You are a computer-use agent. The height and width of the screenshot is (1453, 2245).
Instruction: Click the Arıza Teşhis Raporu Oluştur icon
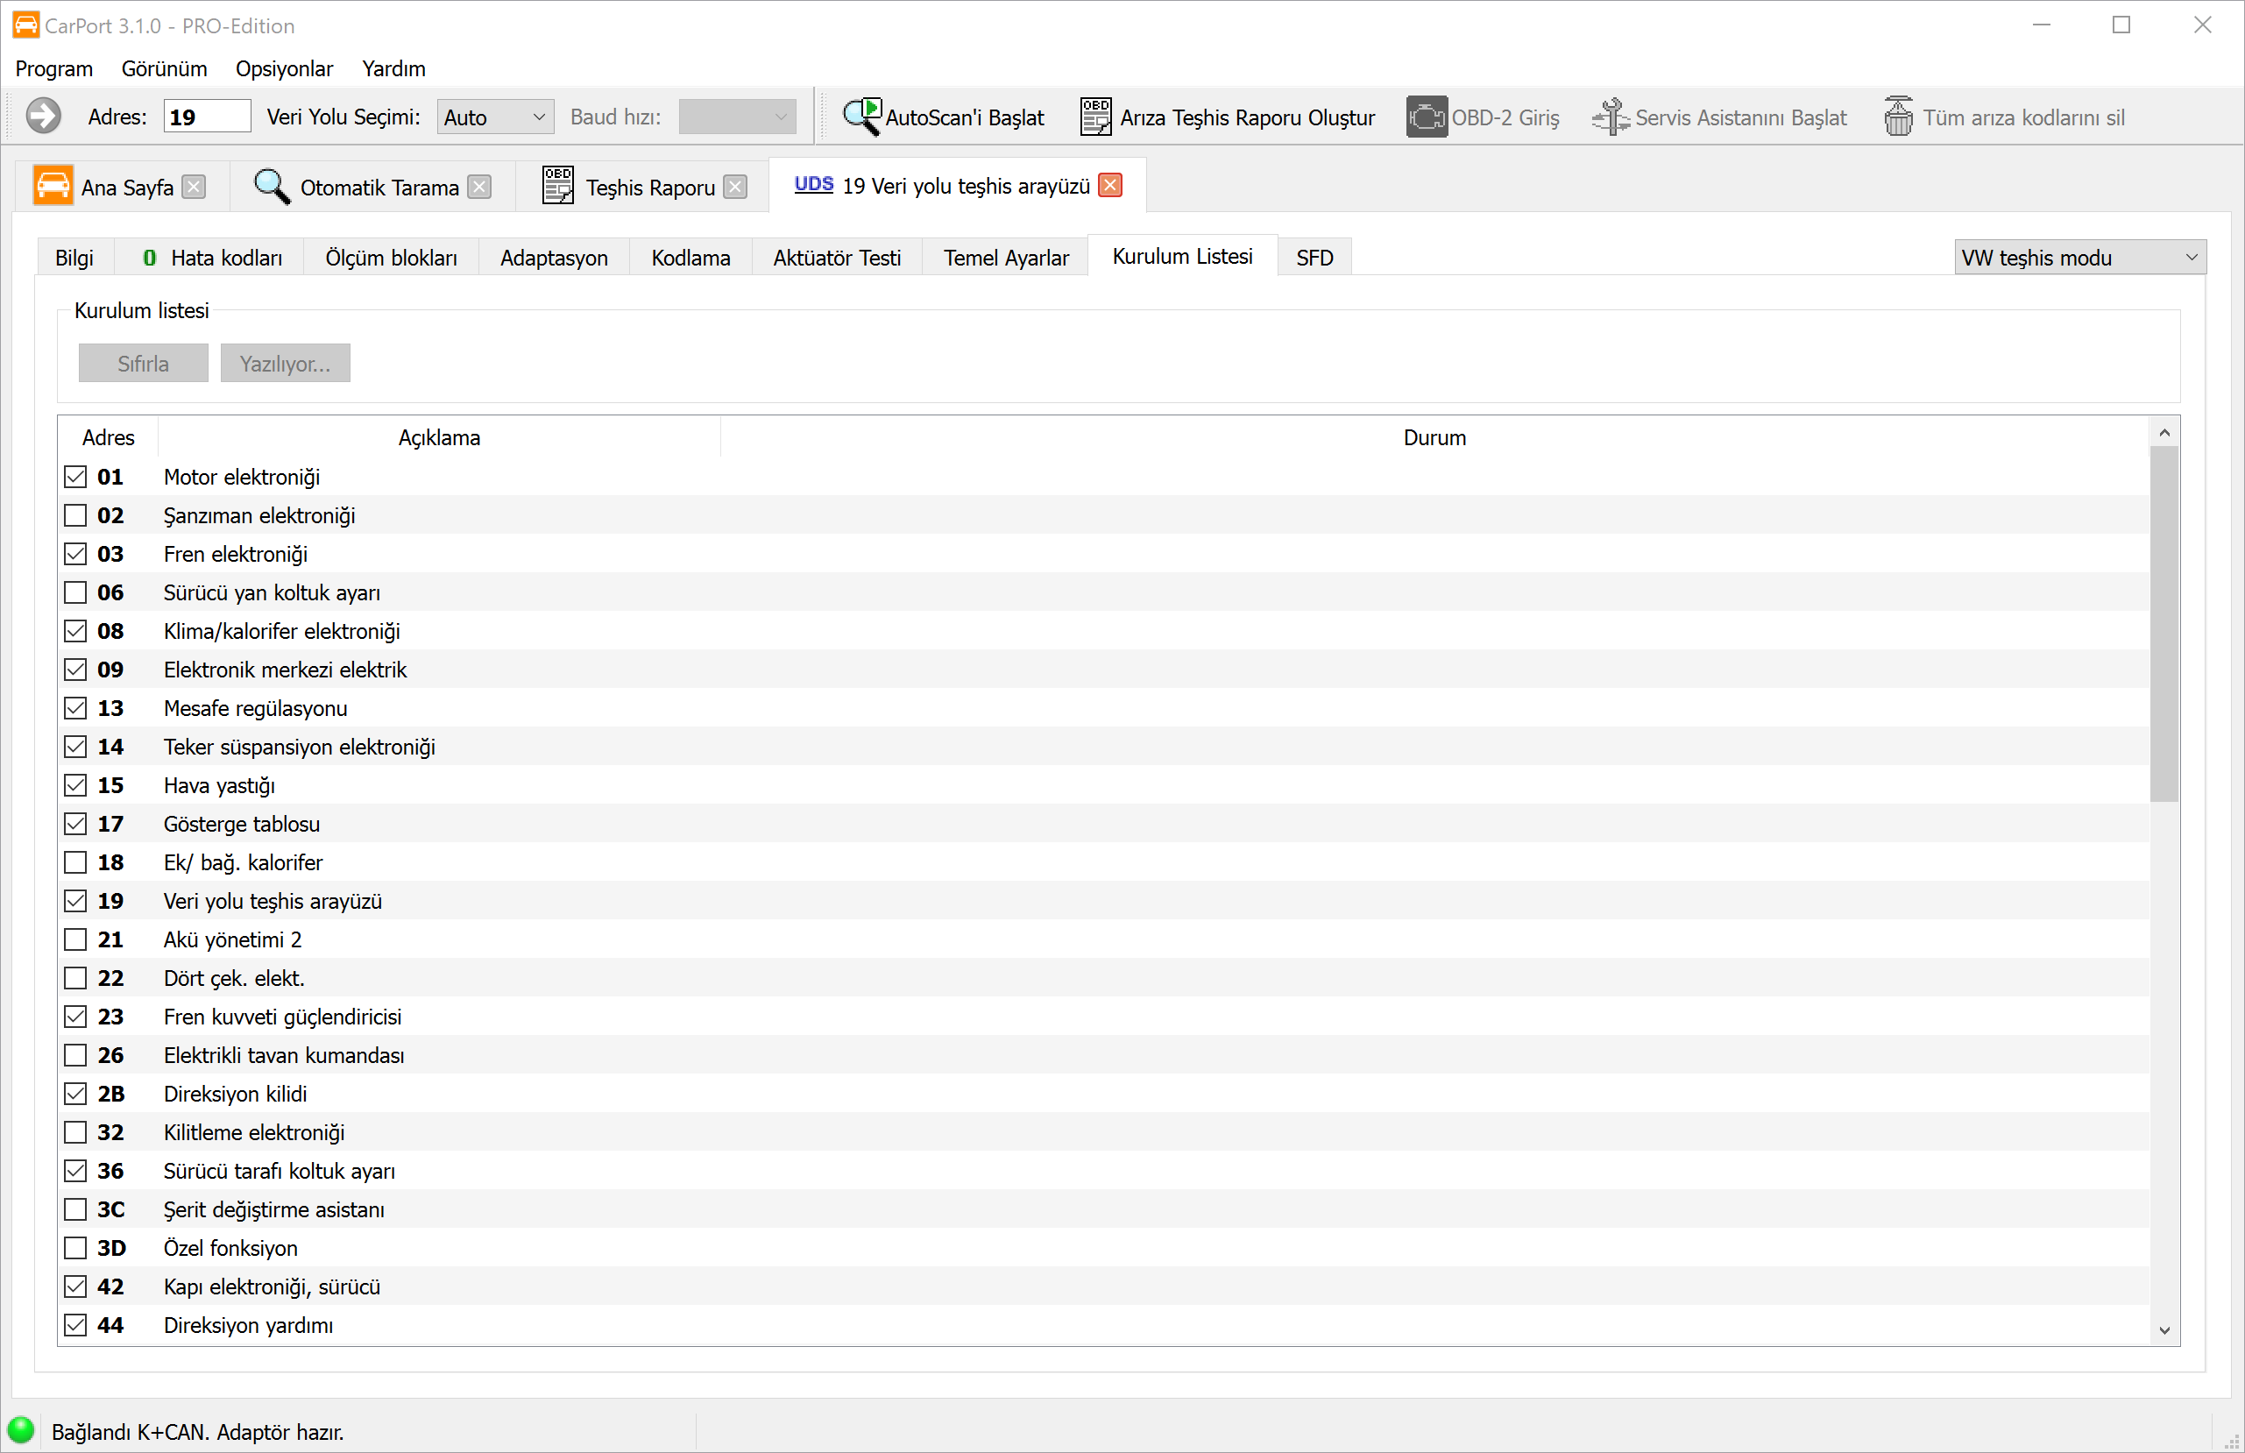click(x=1095, y=117)
